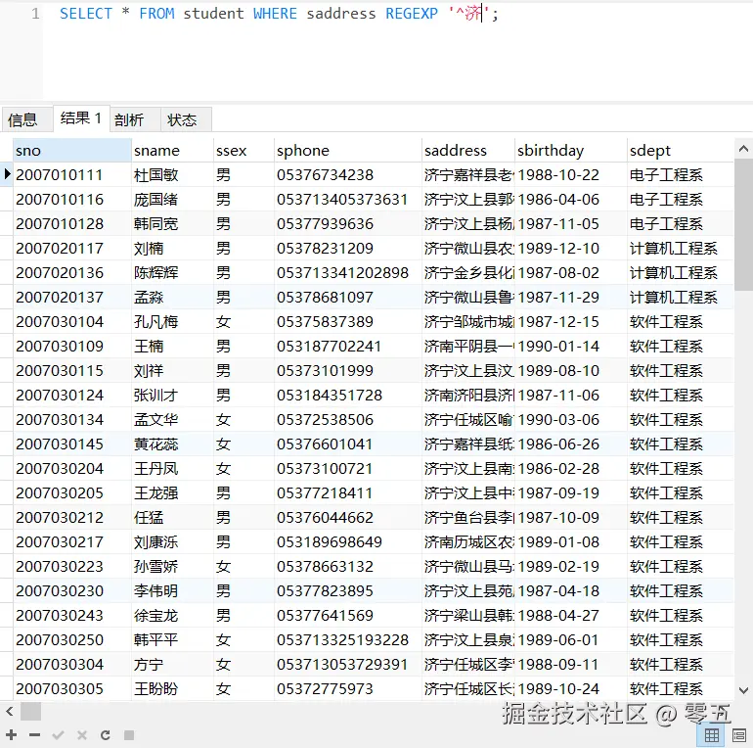Click the apply changes checkmark icon
The height and width of the screenshot is (748, 753).
pos(58,735)
